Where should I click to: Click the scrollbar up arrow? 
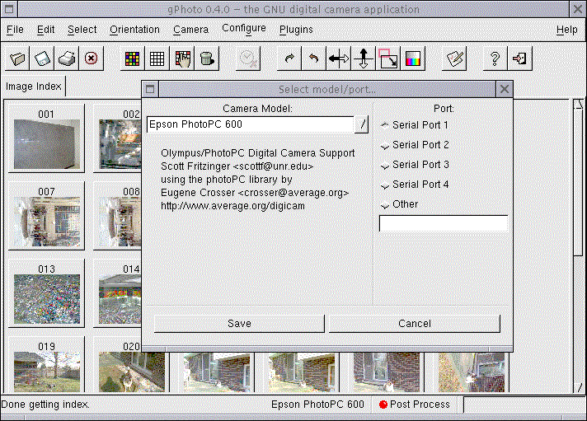[579, 104]
